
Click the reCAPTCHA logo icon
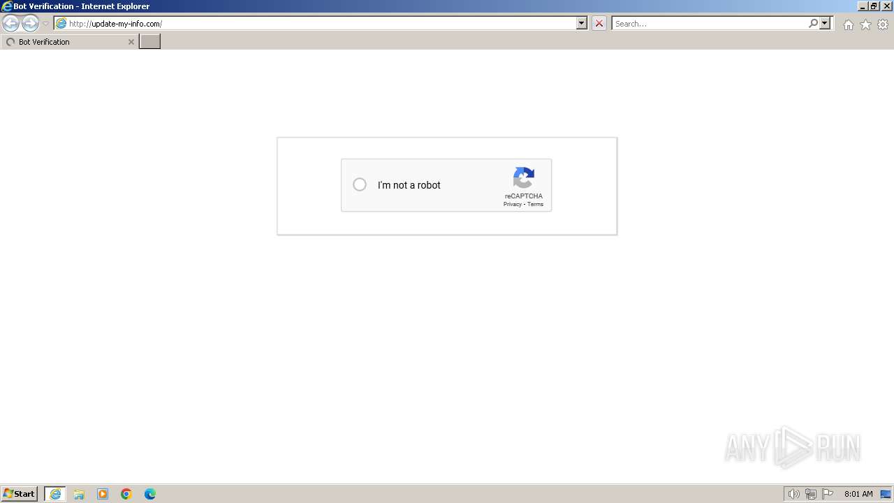click(x=524, y=177)
